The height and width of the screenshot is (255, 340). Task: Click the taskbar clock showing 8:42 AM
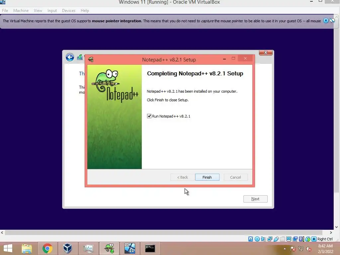325,249
